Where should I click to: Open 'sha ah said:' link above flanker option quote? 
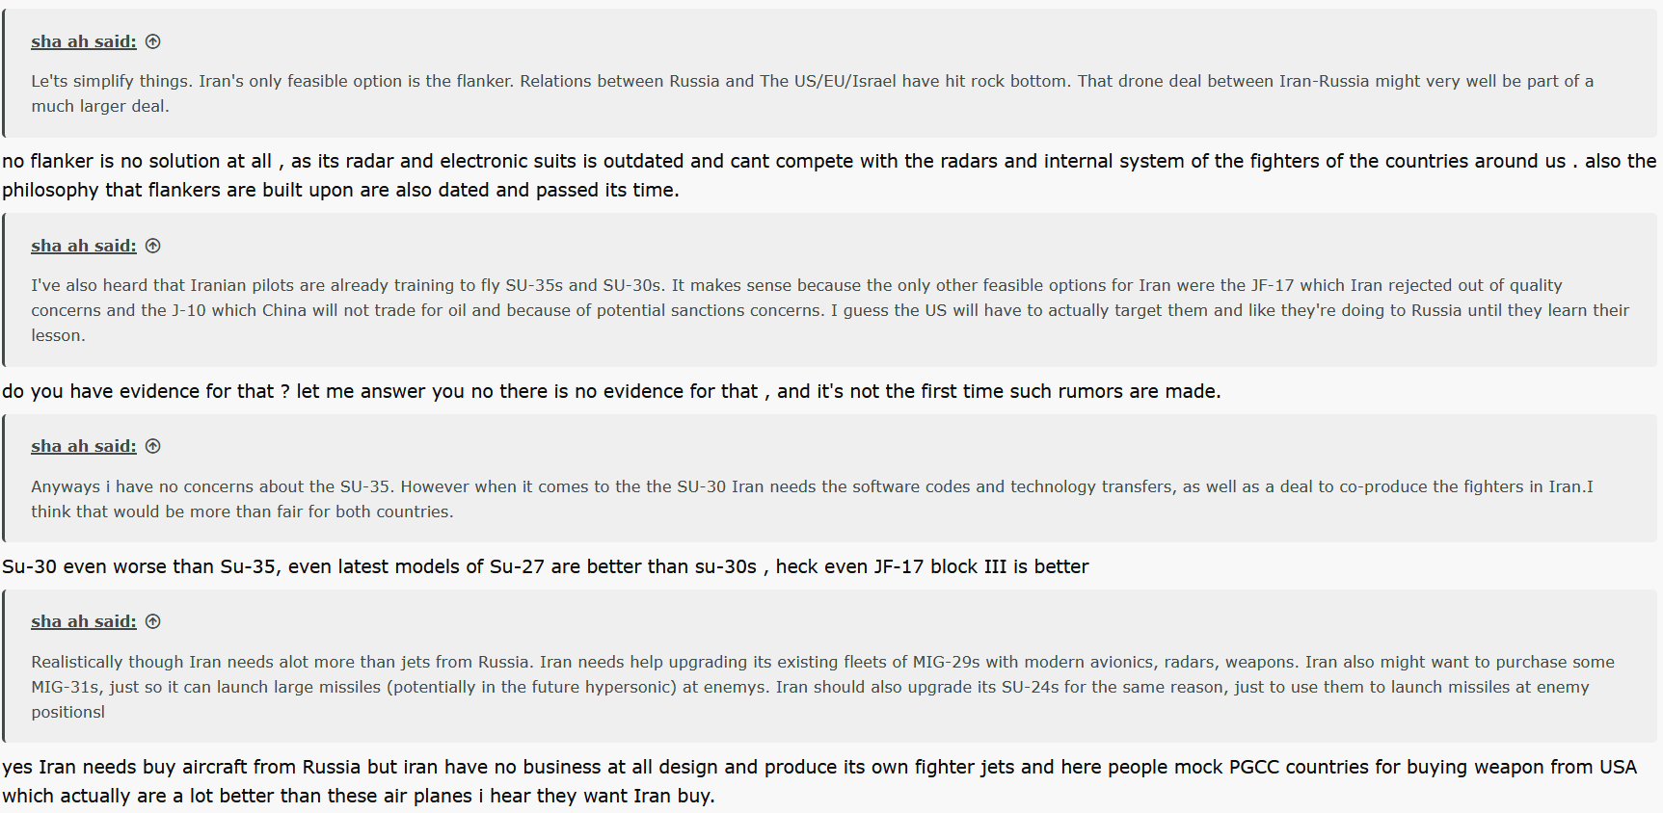84,41
